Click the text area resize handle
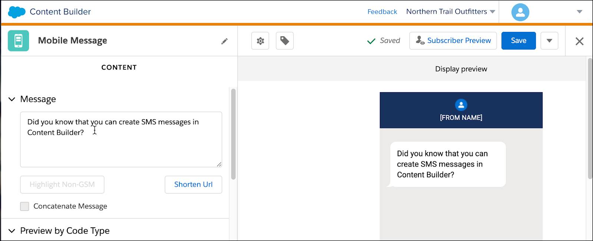Image resolution: width=593 pixels, height=241 pixels. tap(219, 164)
